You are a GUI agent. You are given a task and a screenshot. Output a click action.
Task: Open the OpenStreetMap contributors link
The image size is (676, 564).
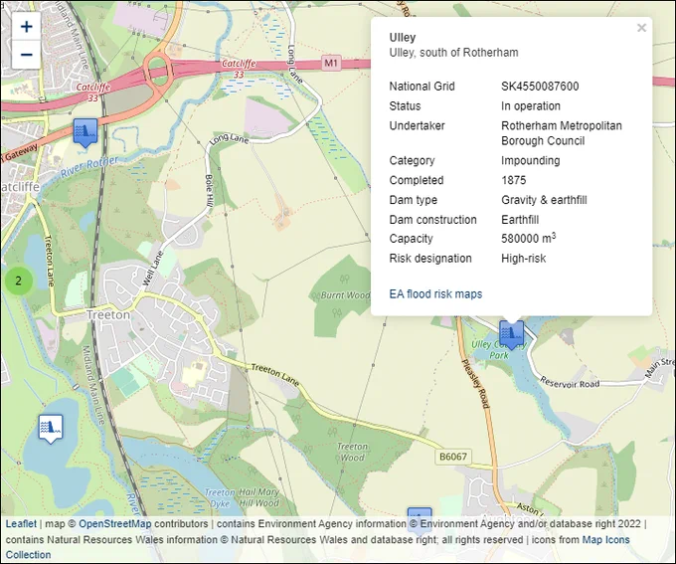tap(114, 524)
